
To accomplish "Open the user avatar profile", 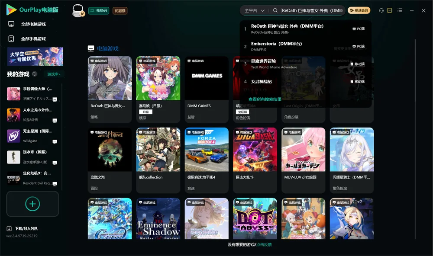I will 78,11.
